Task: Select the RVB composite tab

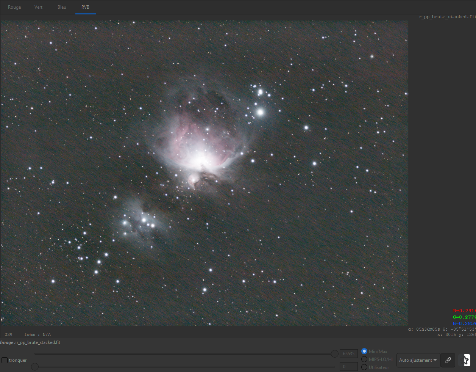Action: point(85,7)
